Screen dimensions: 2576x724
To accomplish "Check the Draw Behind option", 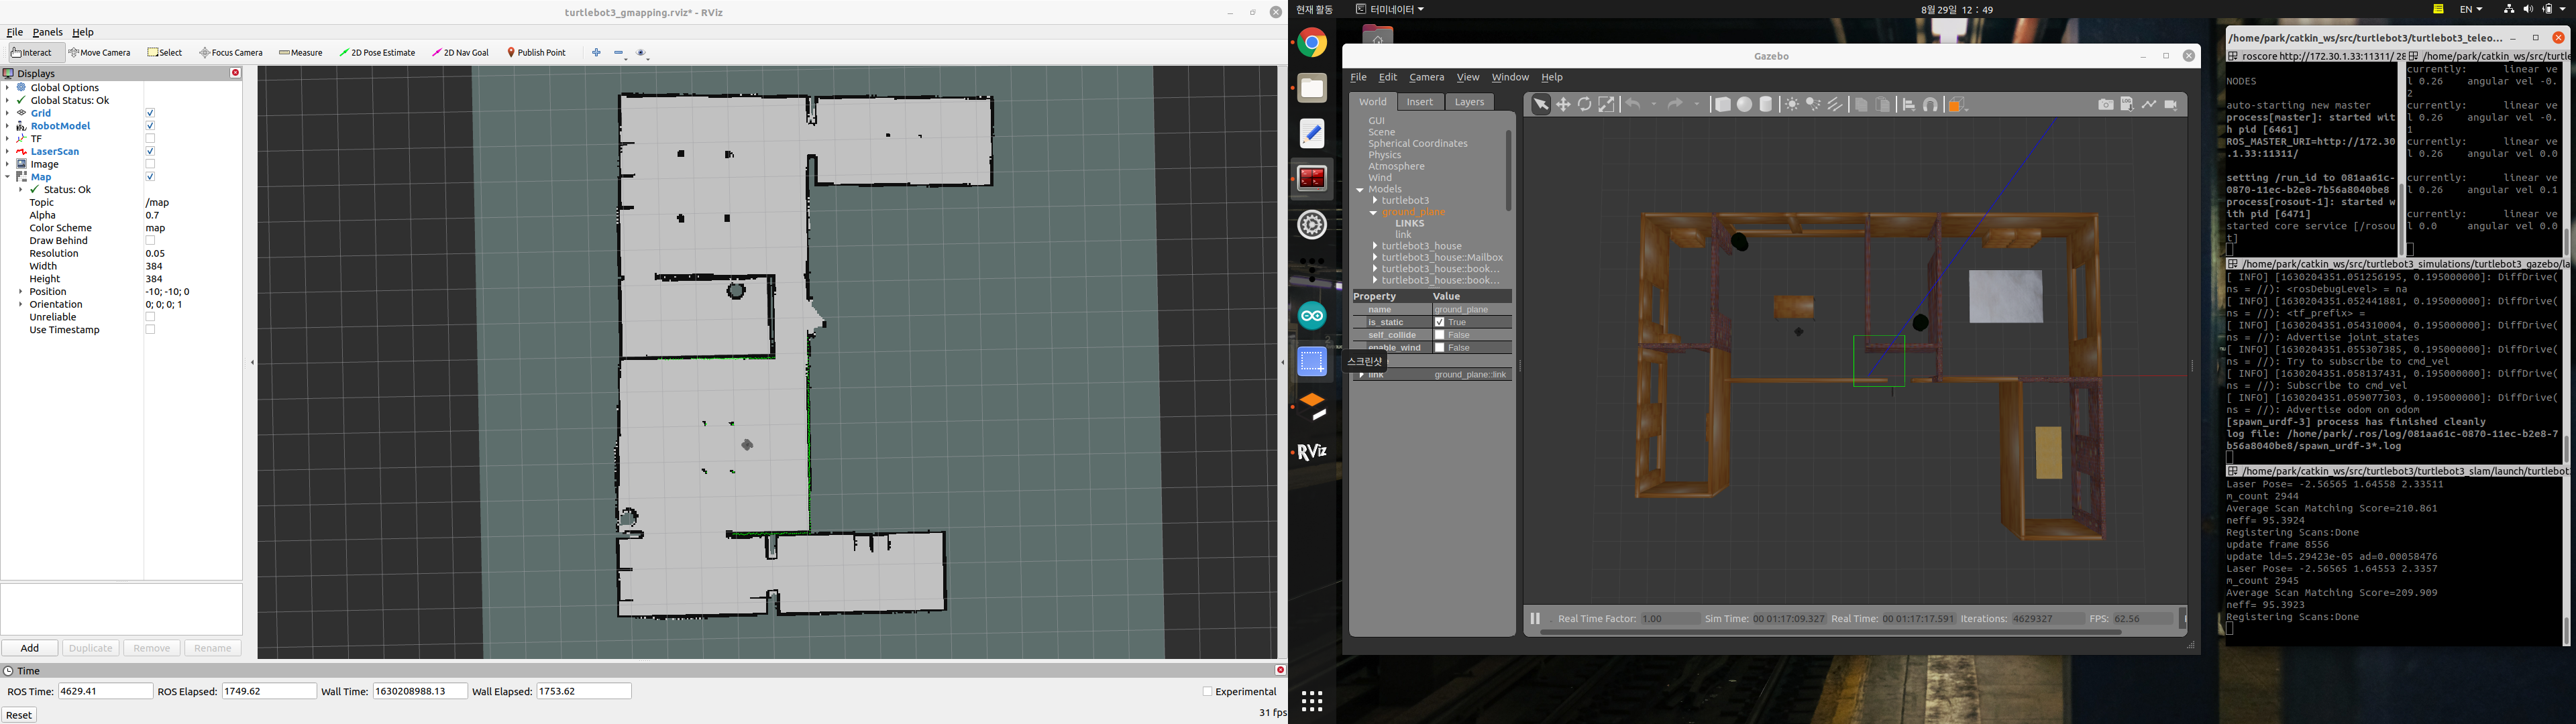I will pos(150,241).
